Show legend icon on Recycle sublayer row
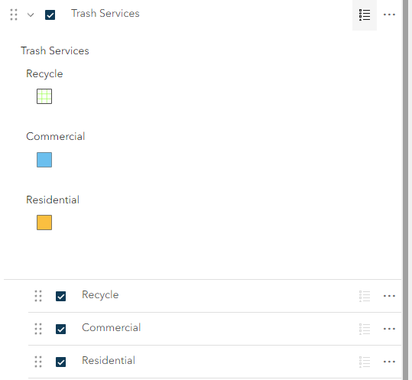The image size is (412, 380). (365, 296)
